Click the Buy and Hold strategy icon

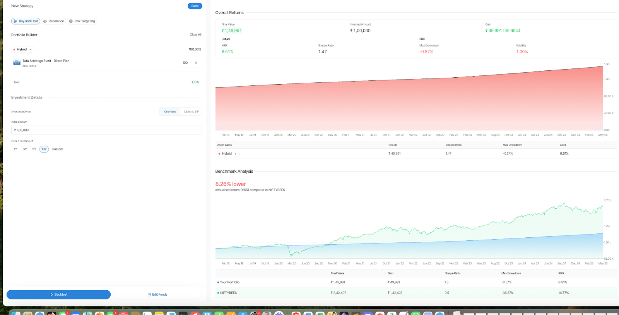click(x=15, y=21)
